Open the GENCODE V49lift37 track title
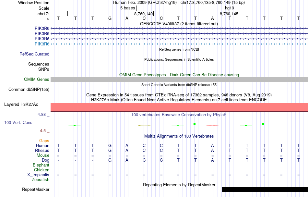The width and height of the screenshot is (308, 197). (179, 24)
